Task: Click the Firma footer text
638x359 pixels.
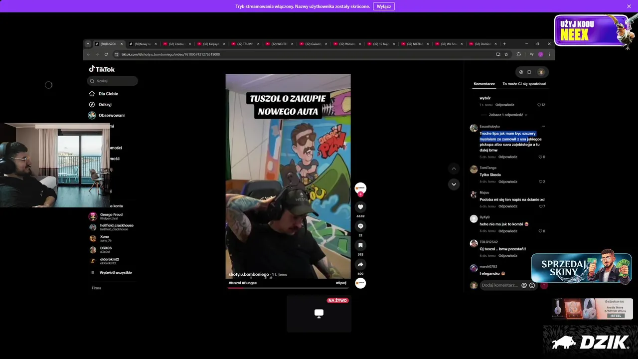Action: point(96,288)
